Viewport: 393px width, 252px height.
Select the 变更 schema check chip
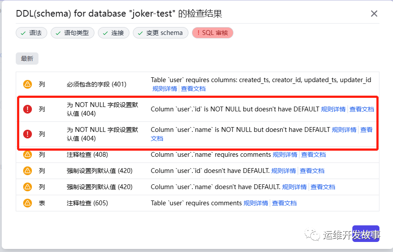(x=160, y=33)
